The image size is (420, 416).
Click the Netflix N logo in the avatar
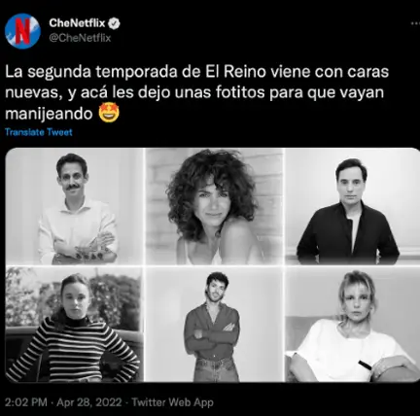click(x=22, y=31)
